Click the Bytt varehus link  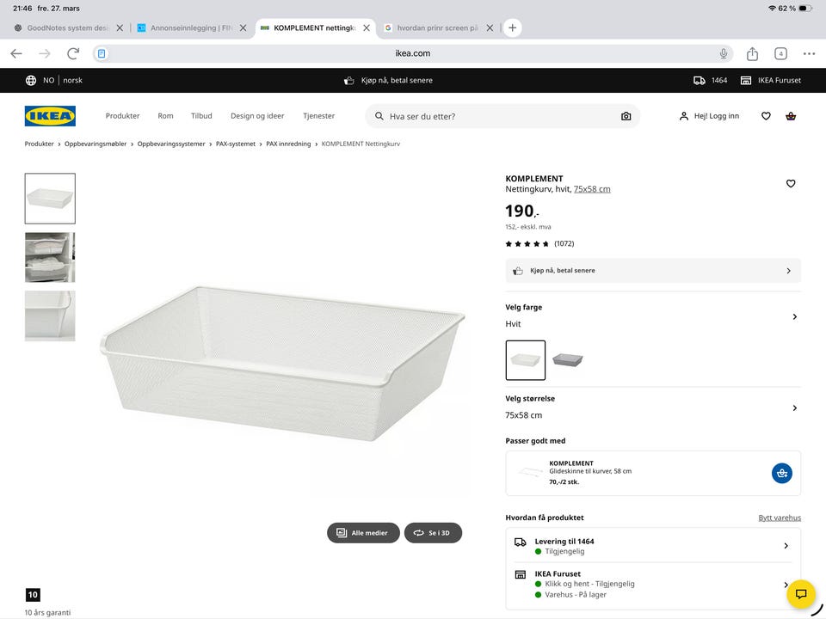pos(779,518)
